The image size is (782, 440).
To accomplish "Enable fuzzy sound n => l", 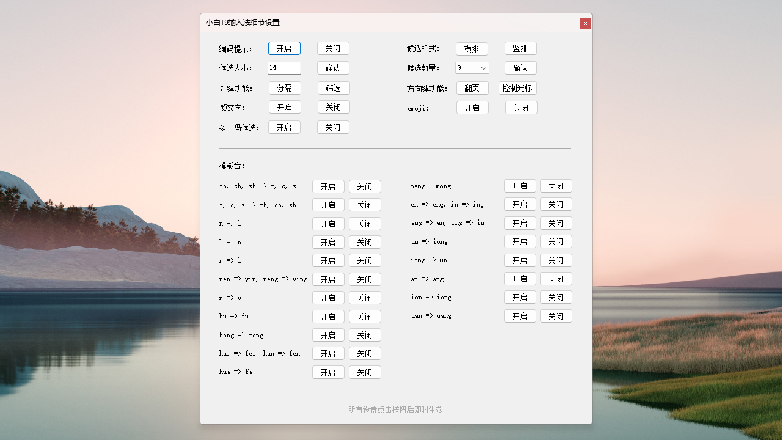I will [x=328, y=224].
